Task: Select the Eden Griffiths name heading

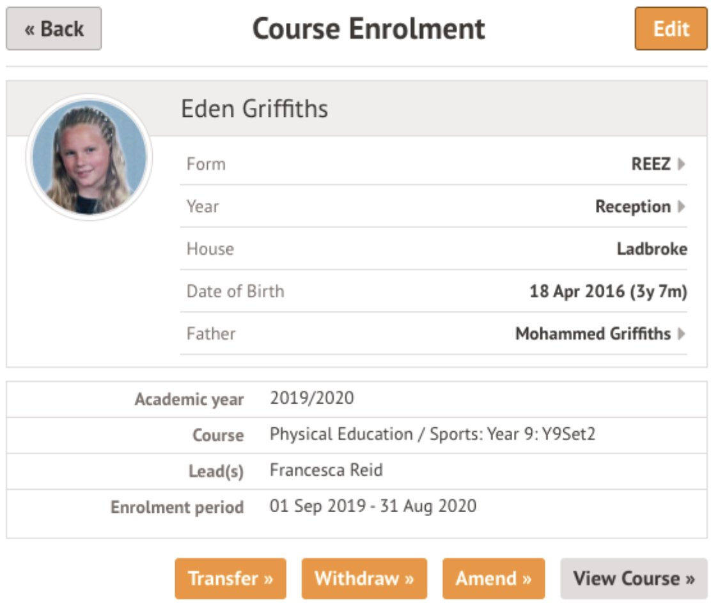Action: [x=254, y=109]
